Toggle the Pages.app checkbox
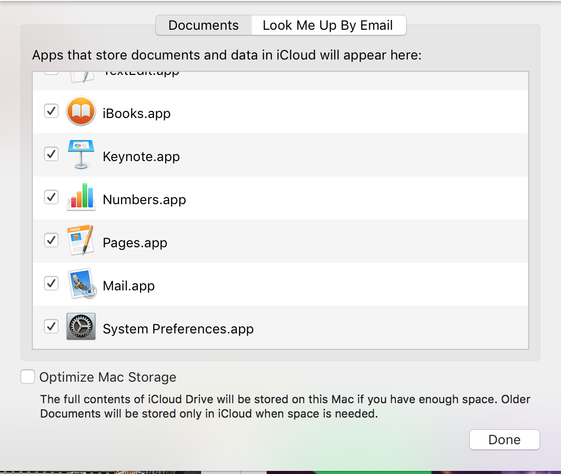 point(51,240)
